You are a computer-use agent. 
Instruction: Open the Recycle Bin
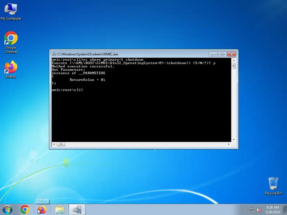coord(273,186)
